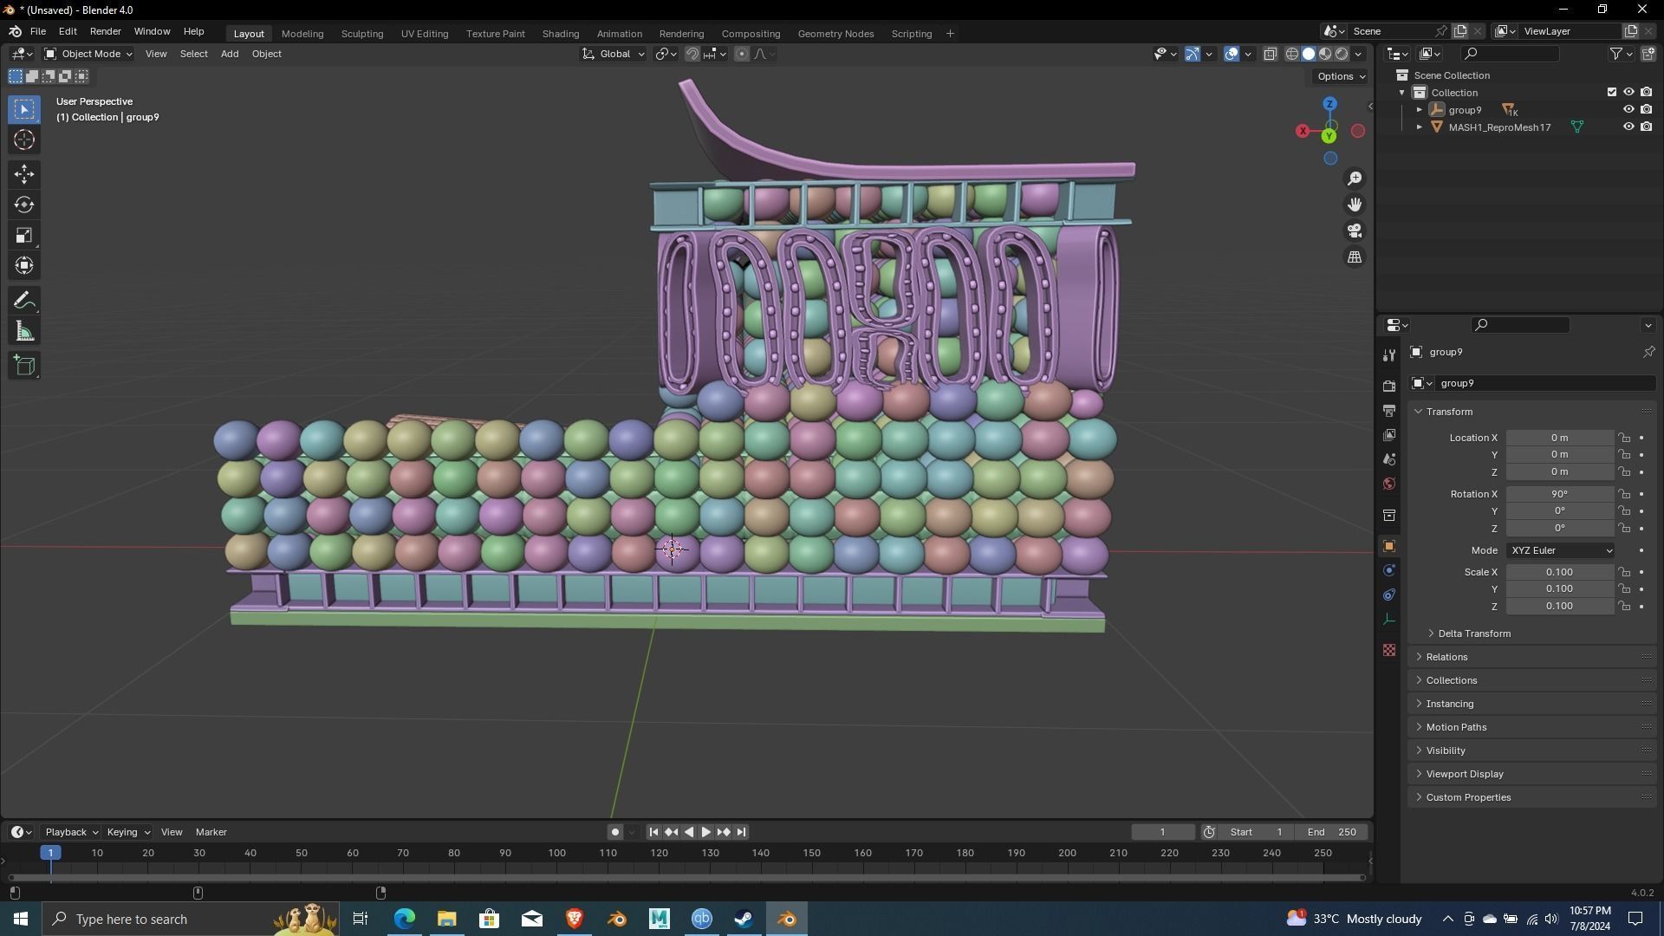Click the Add Cube tool

coord(24,366)
